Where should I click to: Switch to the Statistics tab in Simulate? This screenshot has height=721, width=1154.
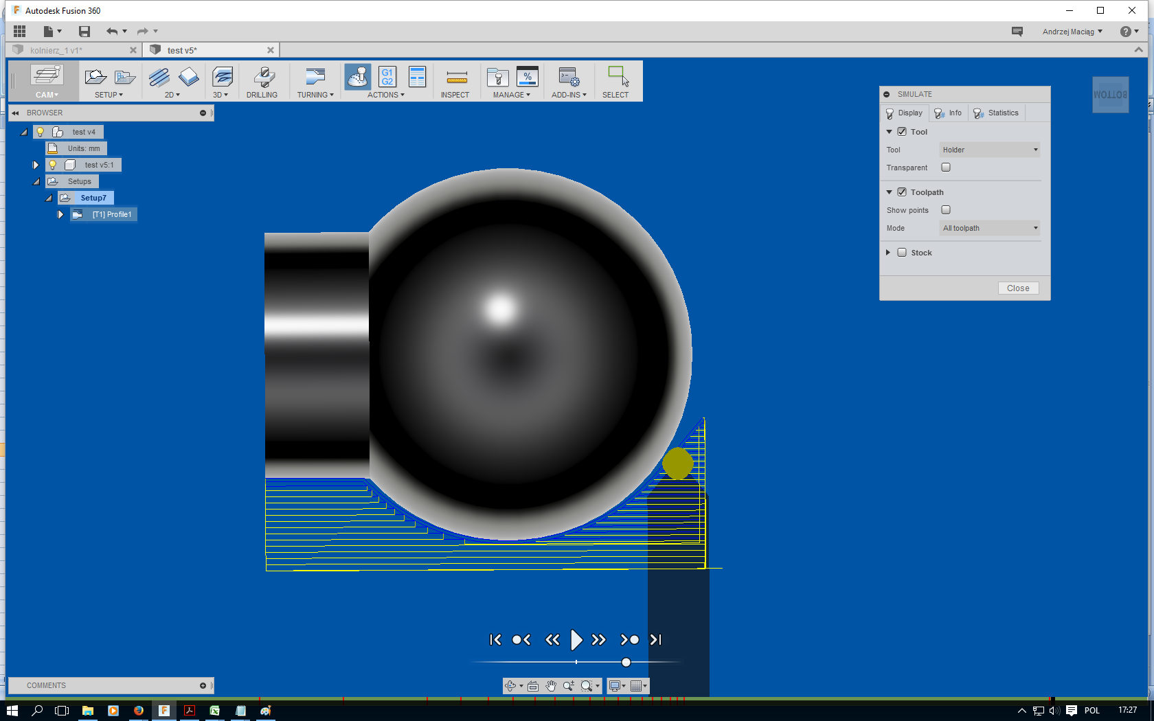pos(996,113)
